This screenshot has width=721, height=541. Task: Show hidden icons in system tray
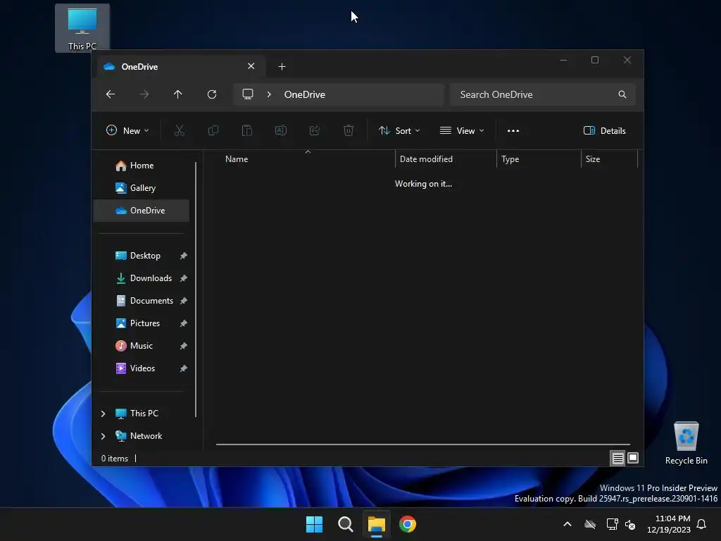568,524
